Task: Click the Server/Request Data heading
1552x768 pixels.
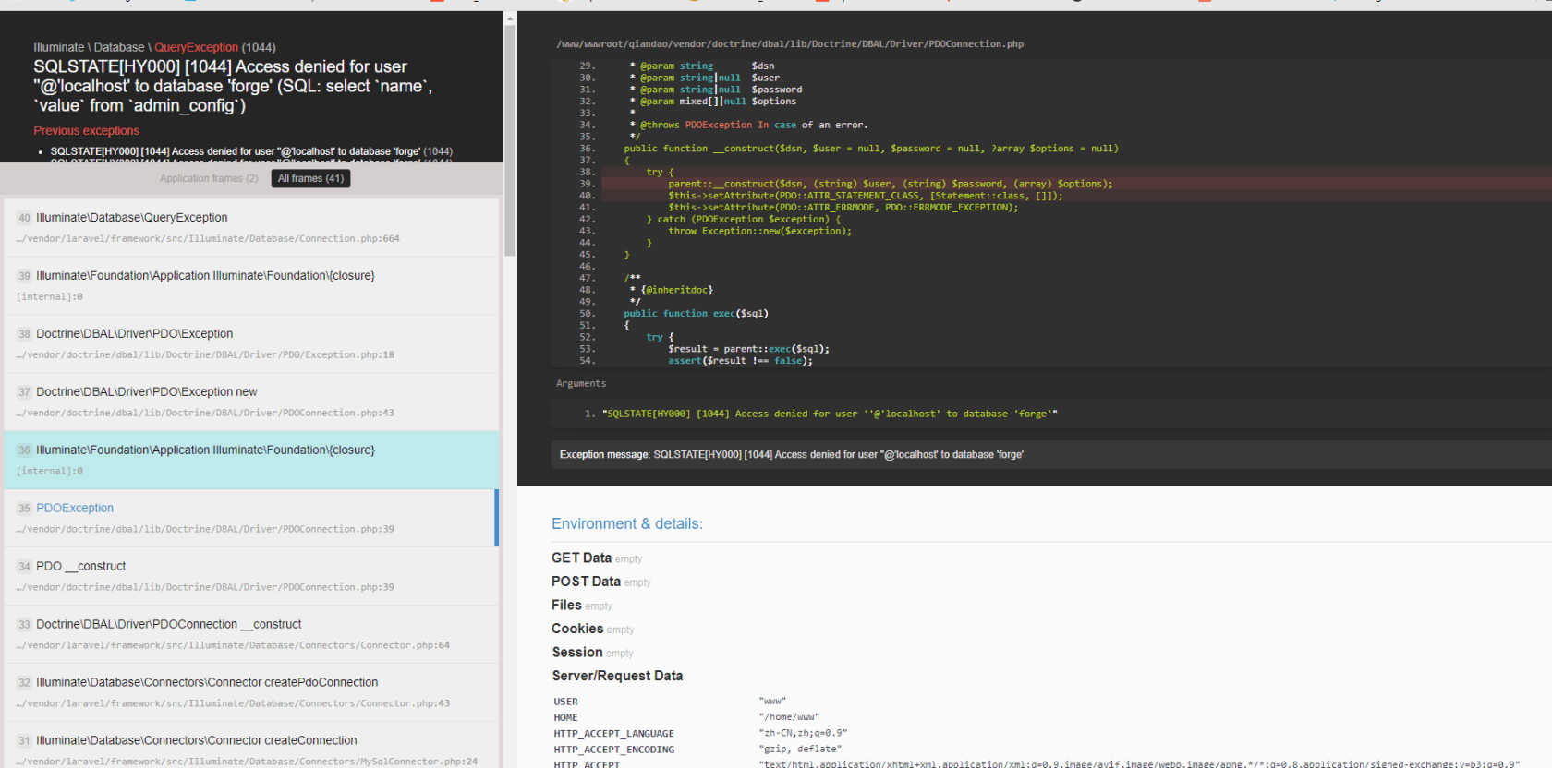Action: (617, 676)
